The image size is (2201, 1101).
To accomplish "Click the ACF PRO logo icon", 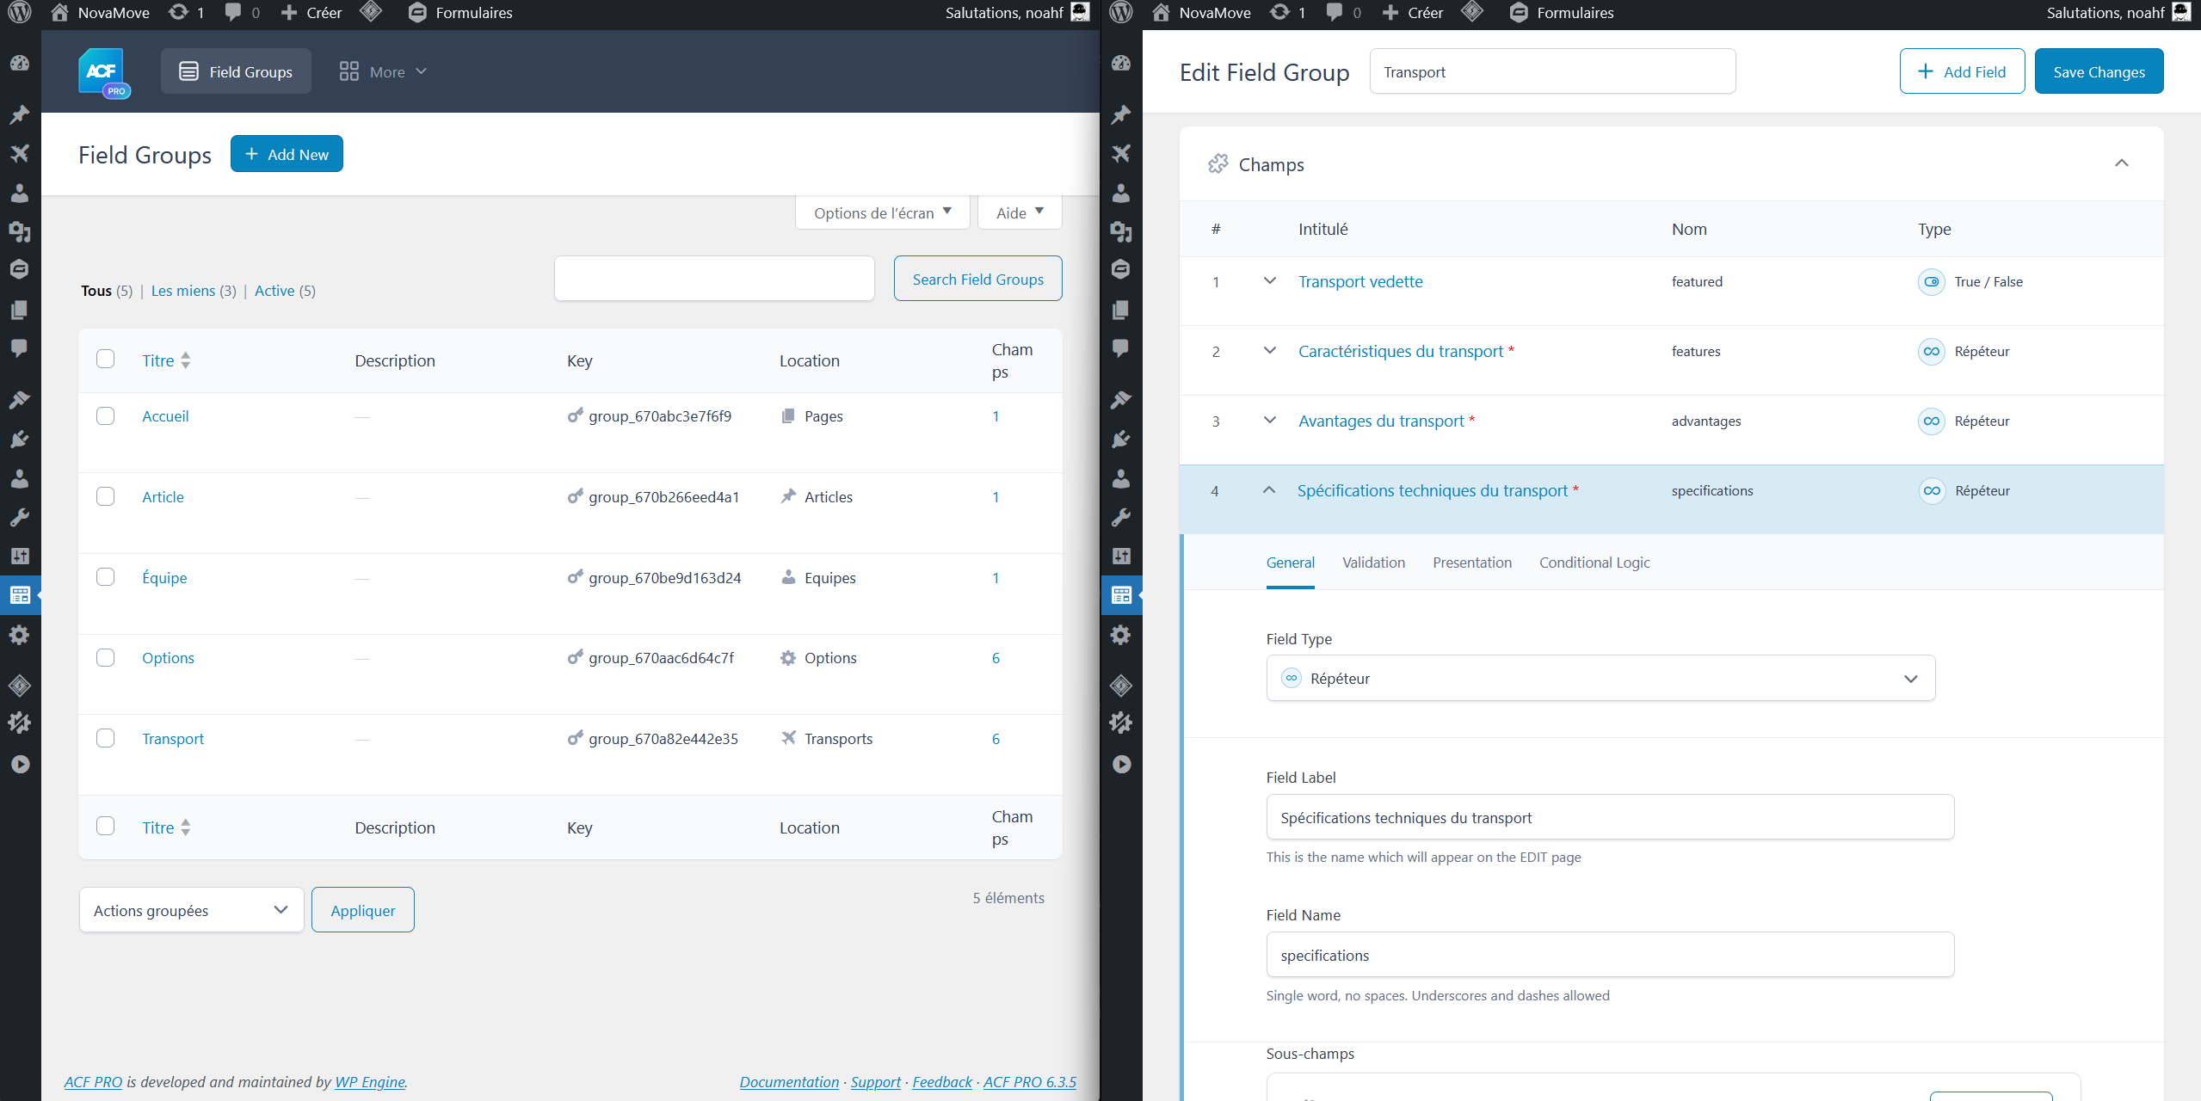I will pos(102,72).
